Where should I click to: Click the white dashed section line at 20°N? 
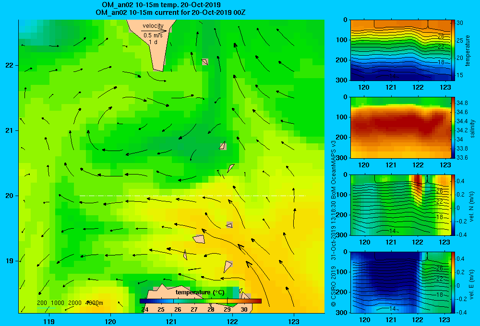pos(192,196)
